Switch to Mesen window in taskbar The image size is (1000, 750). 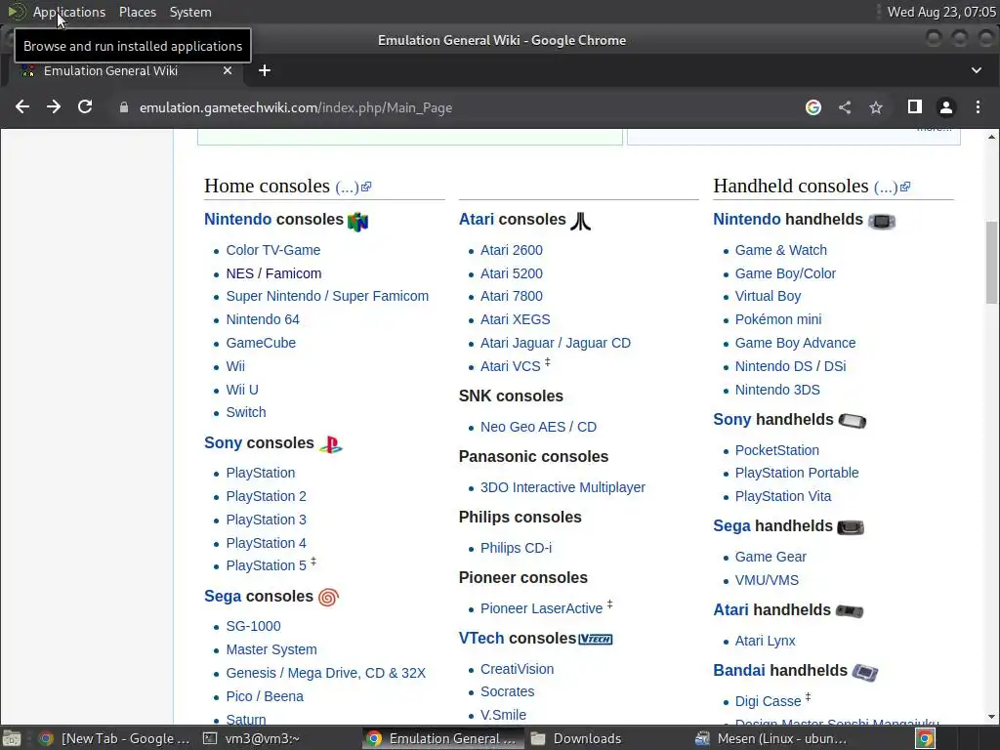[x=771, y=738]
